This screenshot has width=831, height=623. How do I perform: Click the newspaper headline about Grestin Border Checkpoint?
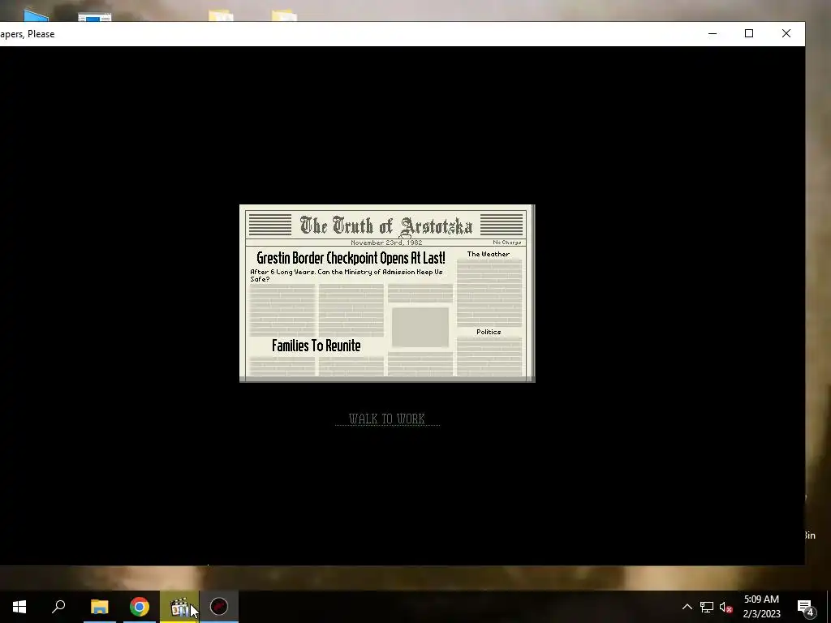(351, 258)
